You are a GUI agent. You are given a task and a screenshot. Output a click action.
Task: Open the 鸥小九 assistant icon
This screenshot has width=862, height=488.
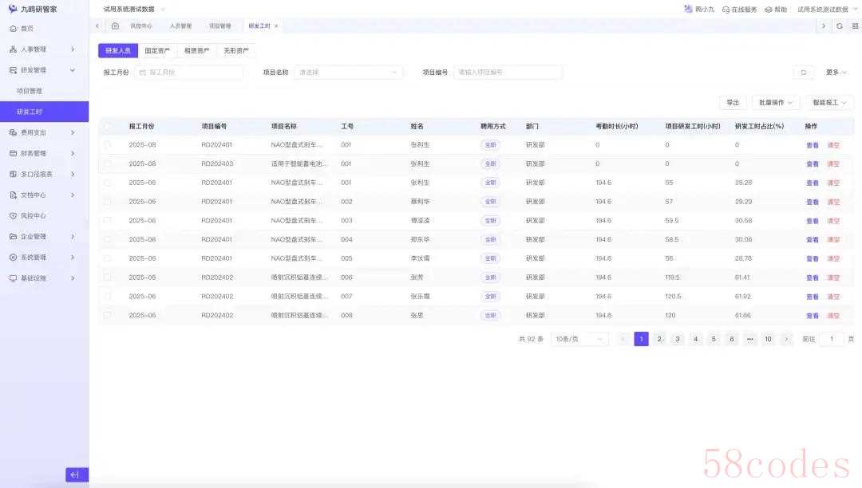tap(688, 10)
